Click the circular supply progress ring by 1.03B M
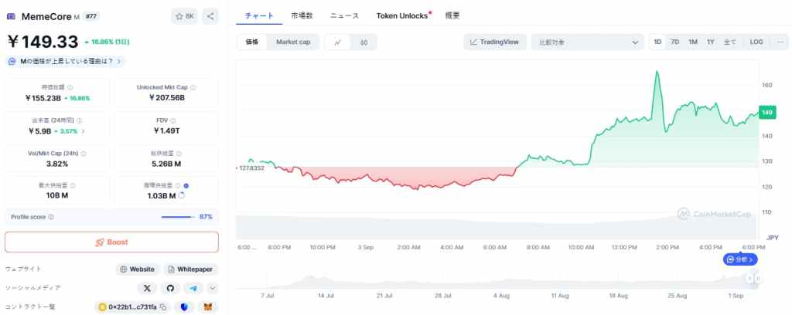This screenshot has width=792, height=315. 181,195
